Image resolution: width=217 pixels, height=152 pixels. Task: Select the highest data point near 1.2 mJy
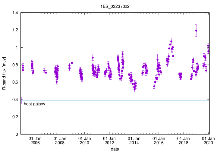click(x=196, y=30)
